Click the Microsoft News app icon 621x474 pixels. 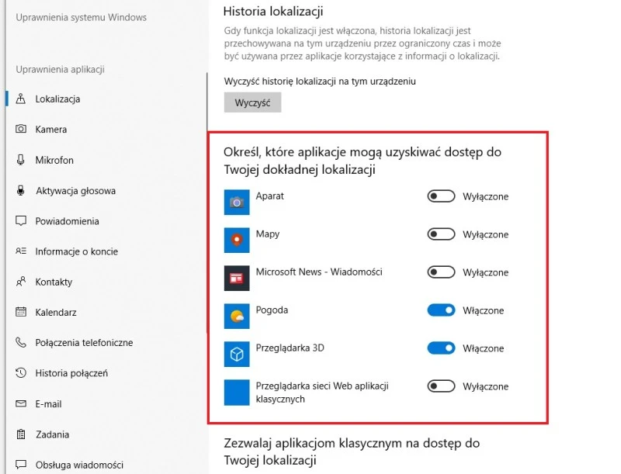pyautogui.click(x=236, y=279)
